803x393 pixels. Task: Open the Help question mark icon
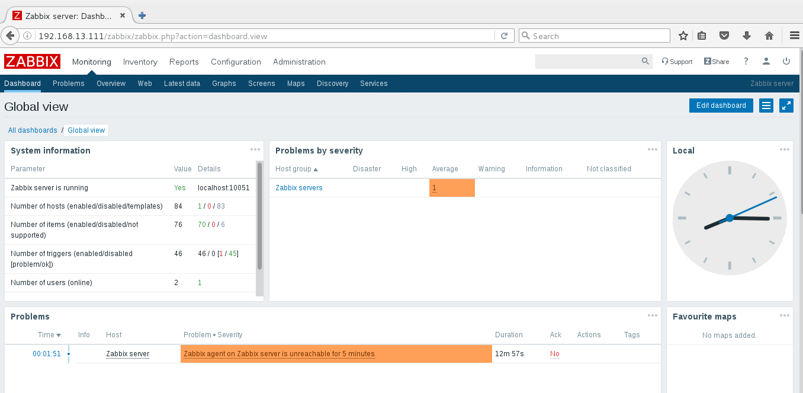(746, 62)
